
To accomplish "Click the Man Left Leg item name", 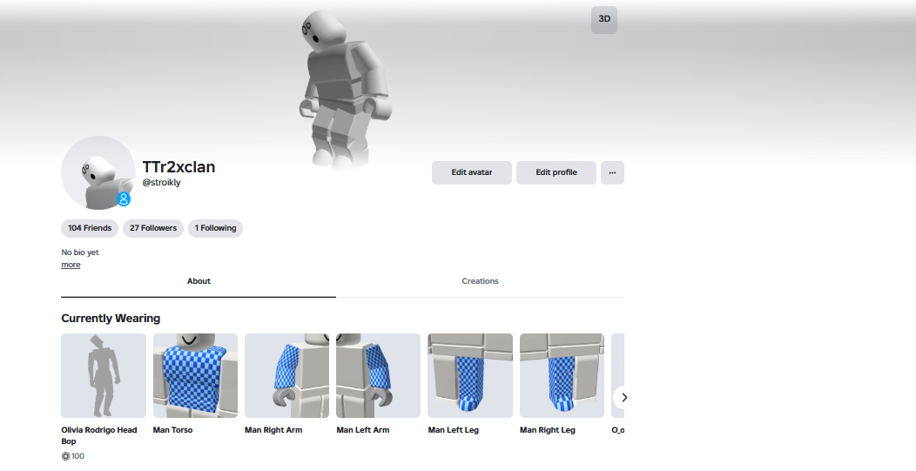I will (x=454, y=430).
